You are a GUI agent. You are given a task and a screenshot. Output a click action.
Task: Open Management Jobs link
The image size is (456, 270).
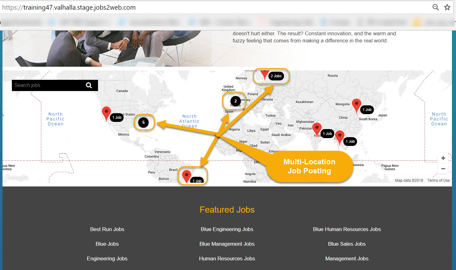coord(347,258)
